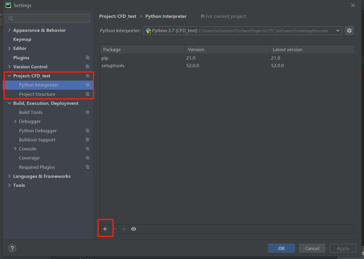
Task: Click the Cancel button
Action: pos(312,248)
